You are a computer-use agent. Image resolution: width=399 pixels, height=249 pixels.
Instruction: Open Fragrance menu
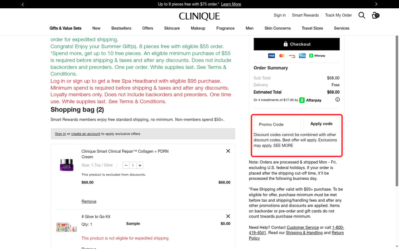coord(225,28)
